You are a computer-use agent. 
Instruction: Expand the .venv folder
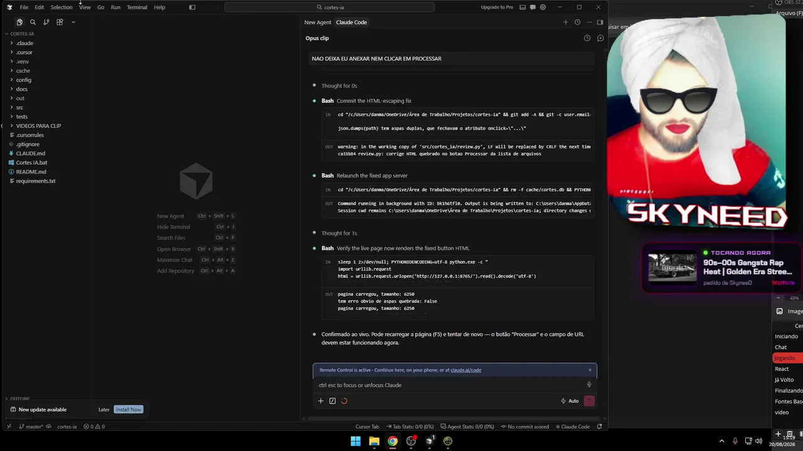click(x=47, y=61)
